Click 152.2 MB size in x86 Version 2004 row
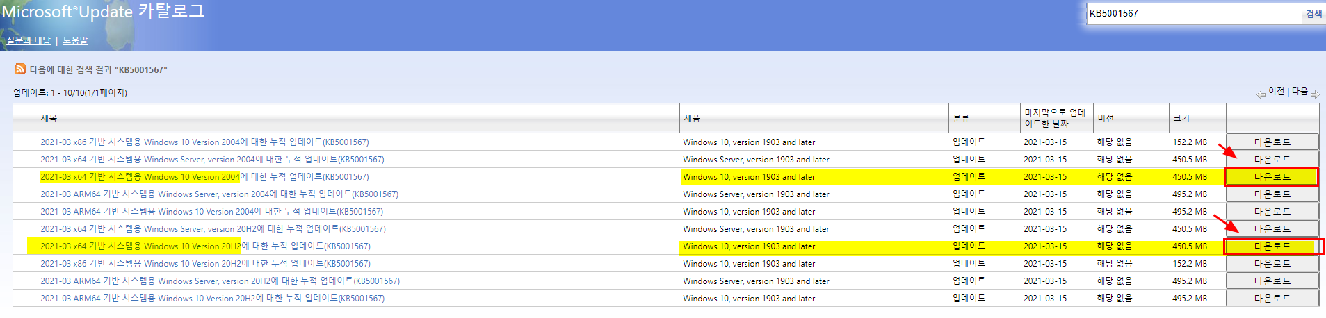 (1190, 142)
